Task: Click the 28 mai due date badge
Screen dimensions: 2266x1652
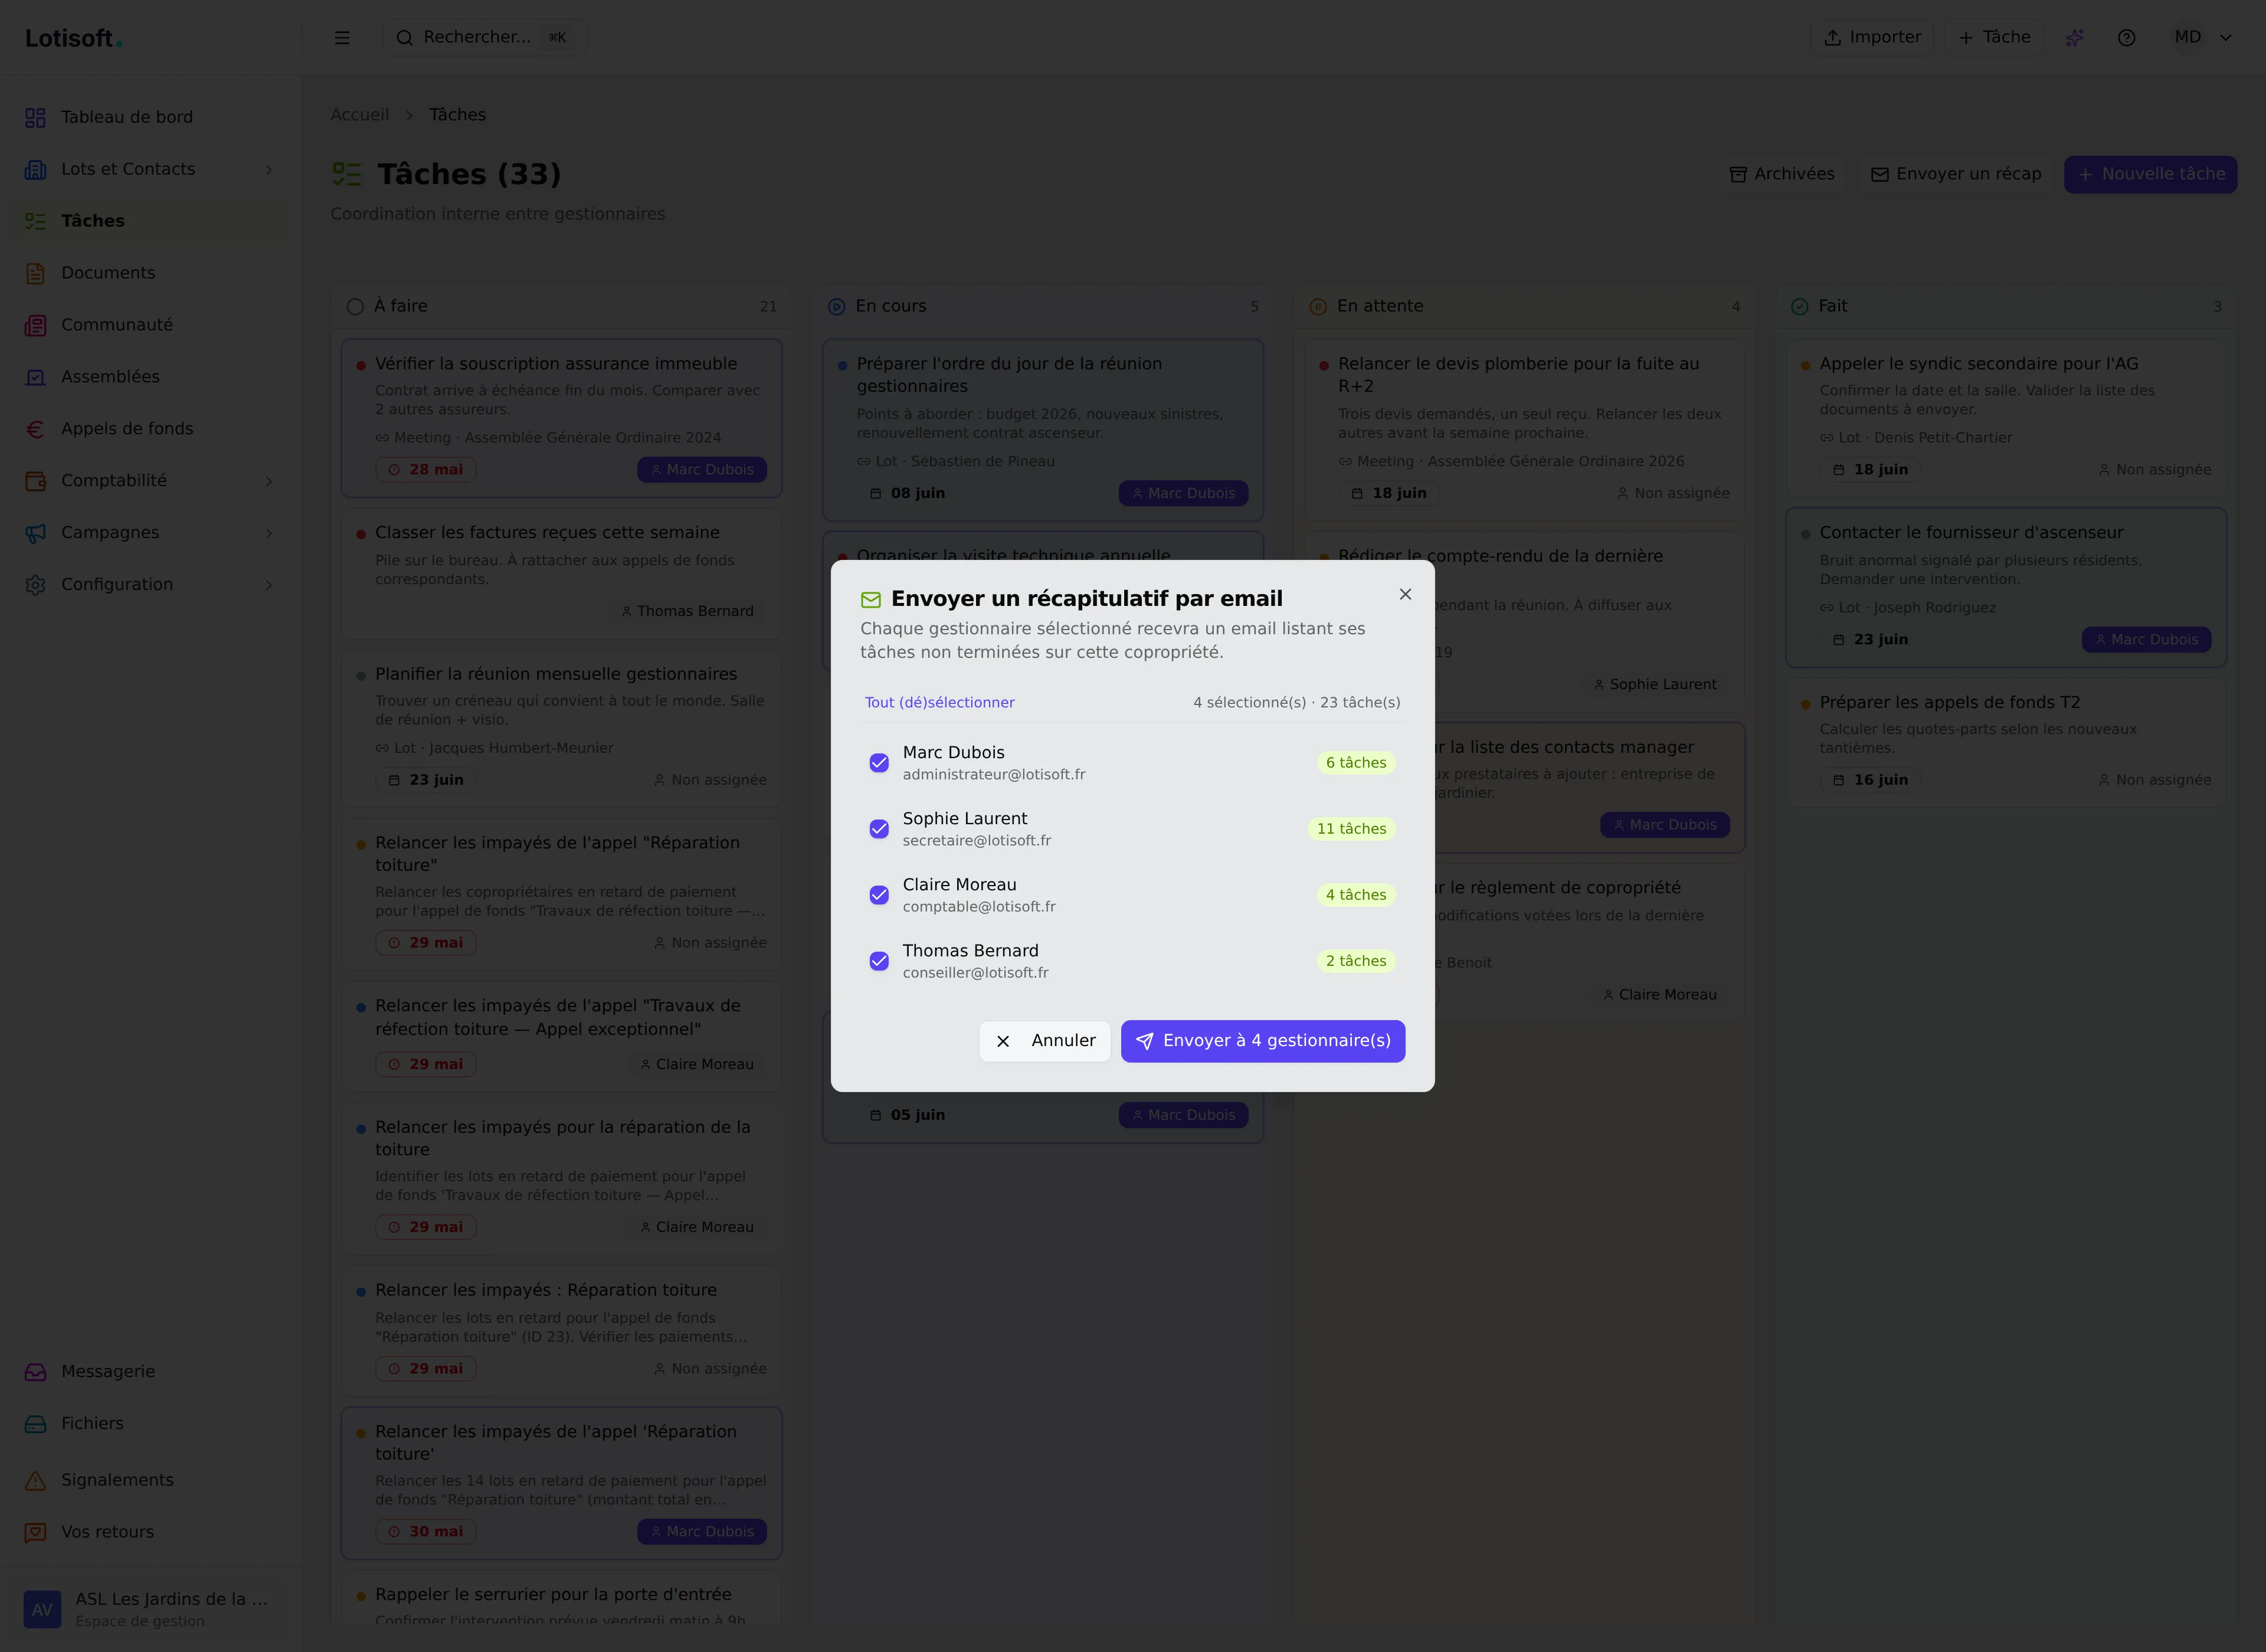Action: pyautogui.click(x=426, y=470)
